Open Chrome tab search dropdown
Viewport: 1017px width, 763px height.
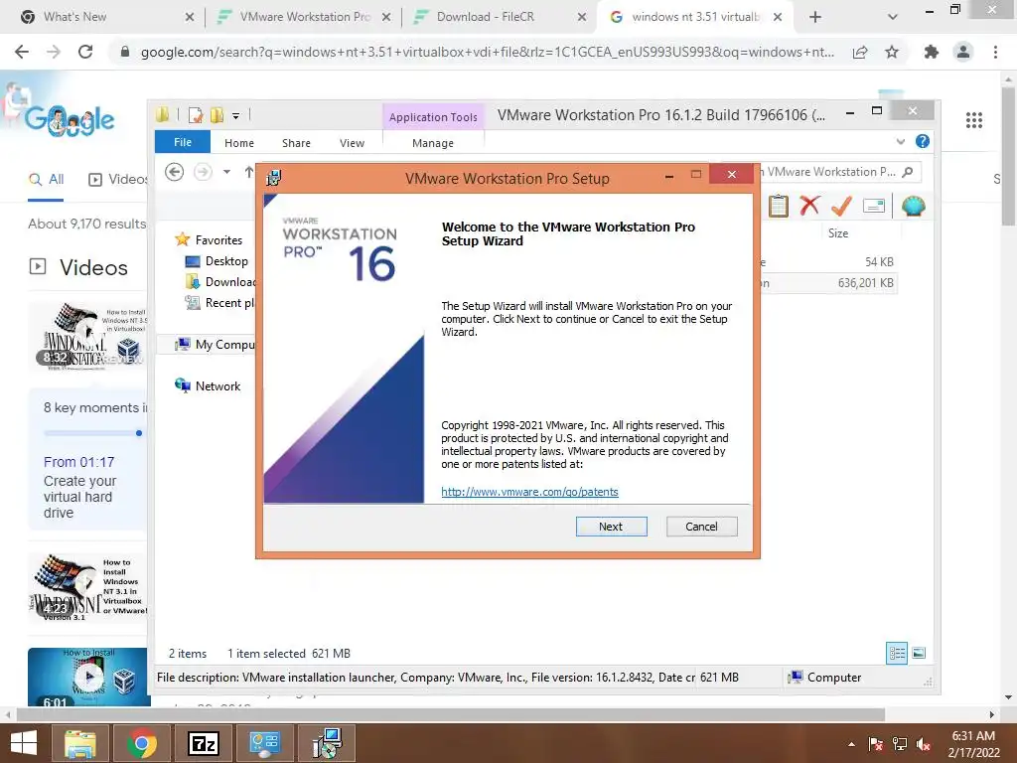pos(893,18)
